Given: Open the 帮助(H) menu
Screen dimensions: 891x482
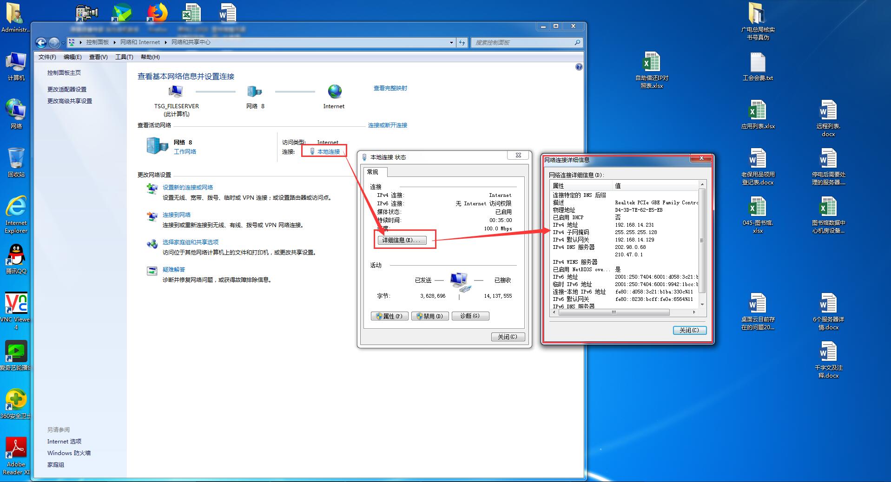Looking at the screenshot, I should tap(150, 57).
